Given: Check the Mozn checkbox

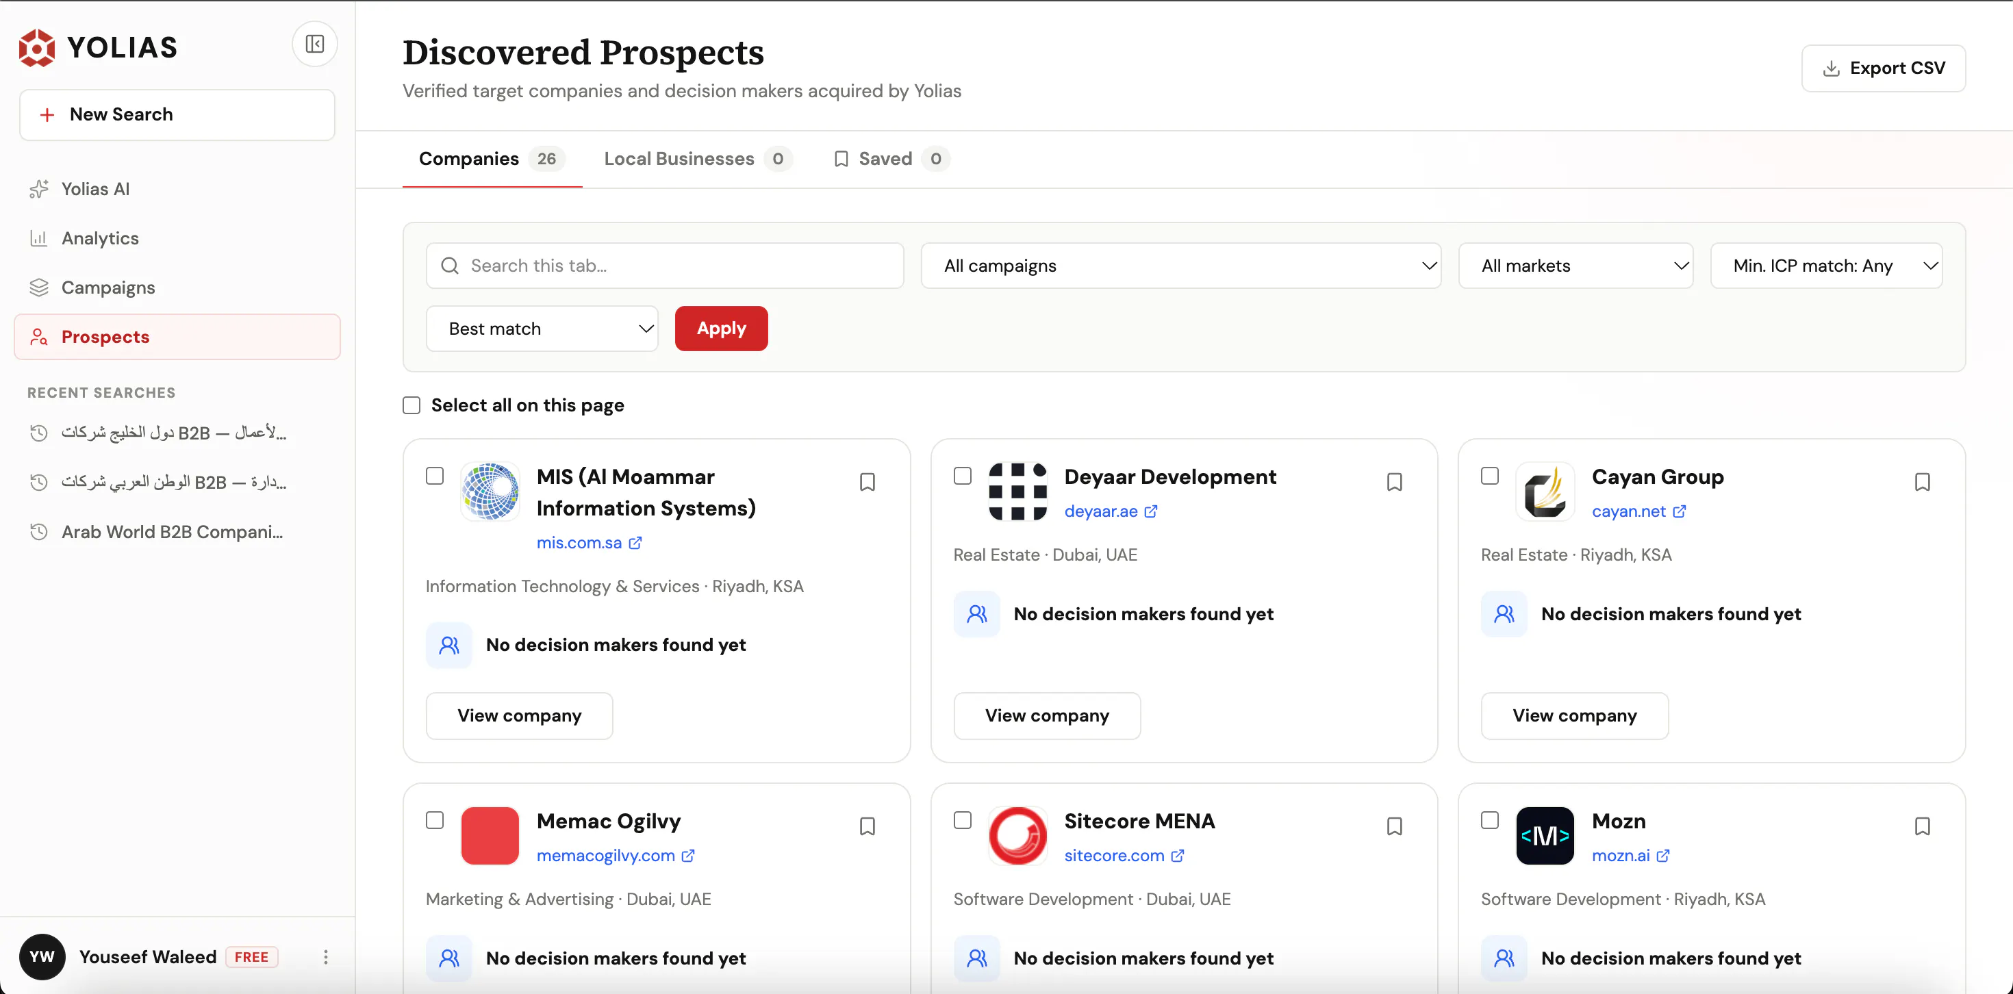Looking at the screenshot, I should 1489,819.
